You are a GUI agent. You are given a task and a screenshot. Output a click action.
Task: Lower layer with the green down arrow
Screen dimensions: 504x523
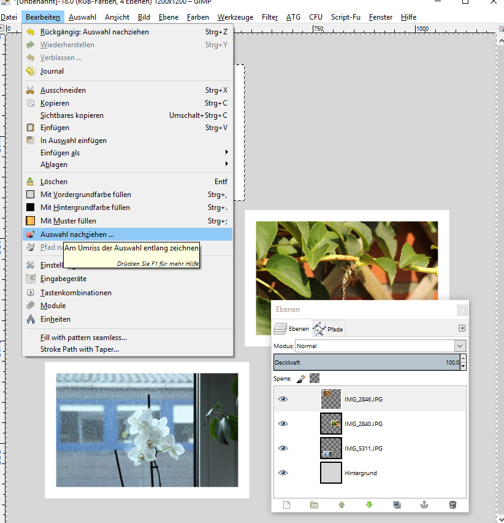369,505
